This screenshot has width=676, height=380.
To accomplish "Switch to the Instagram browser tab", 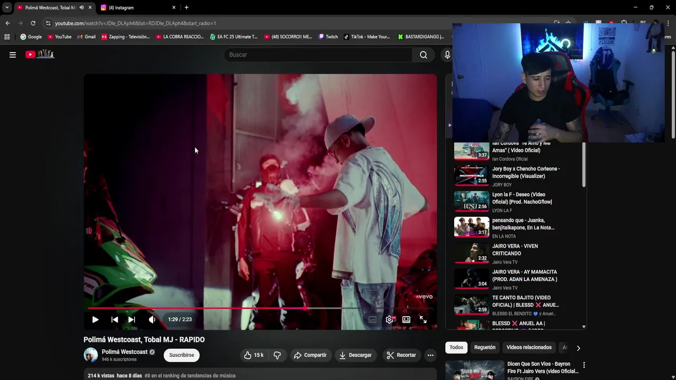I will 137,7.
